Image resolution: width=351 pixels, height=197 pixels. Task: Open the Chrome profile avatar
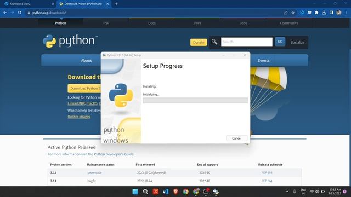point(339,13)
